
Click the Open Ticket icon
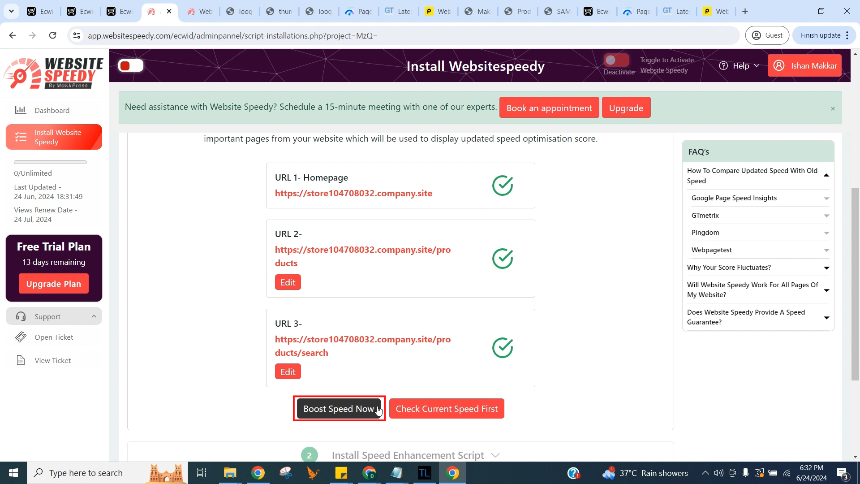coord(21,337)
